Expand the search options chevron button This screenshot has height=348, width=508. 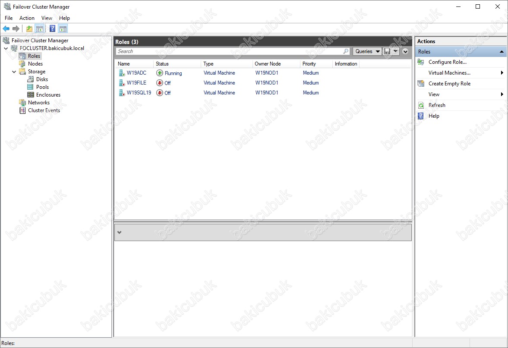click(x=405, y=51)
